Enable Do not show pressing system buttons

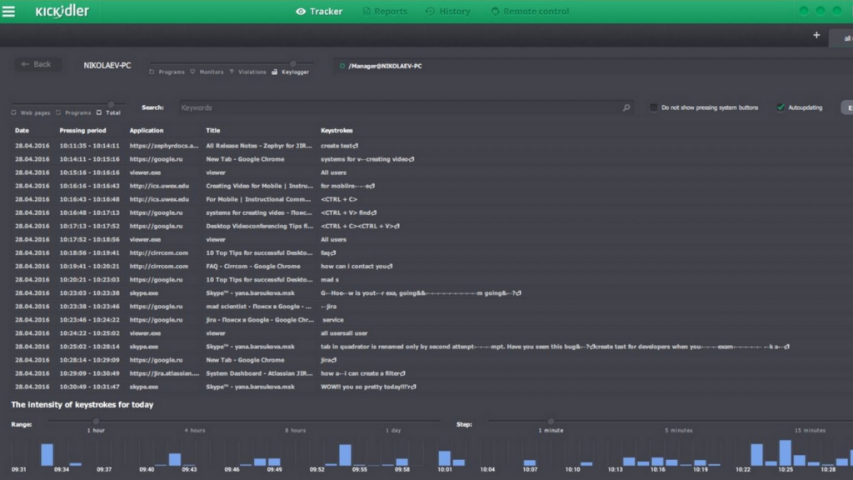point(653,107)
